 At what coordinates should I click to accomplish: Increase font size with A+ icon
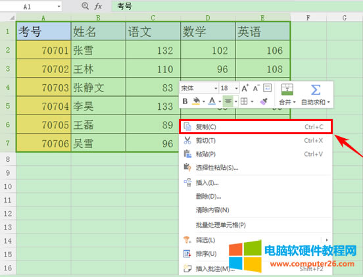pyautogui.click(x=245, y=88)
